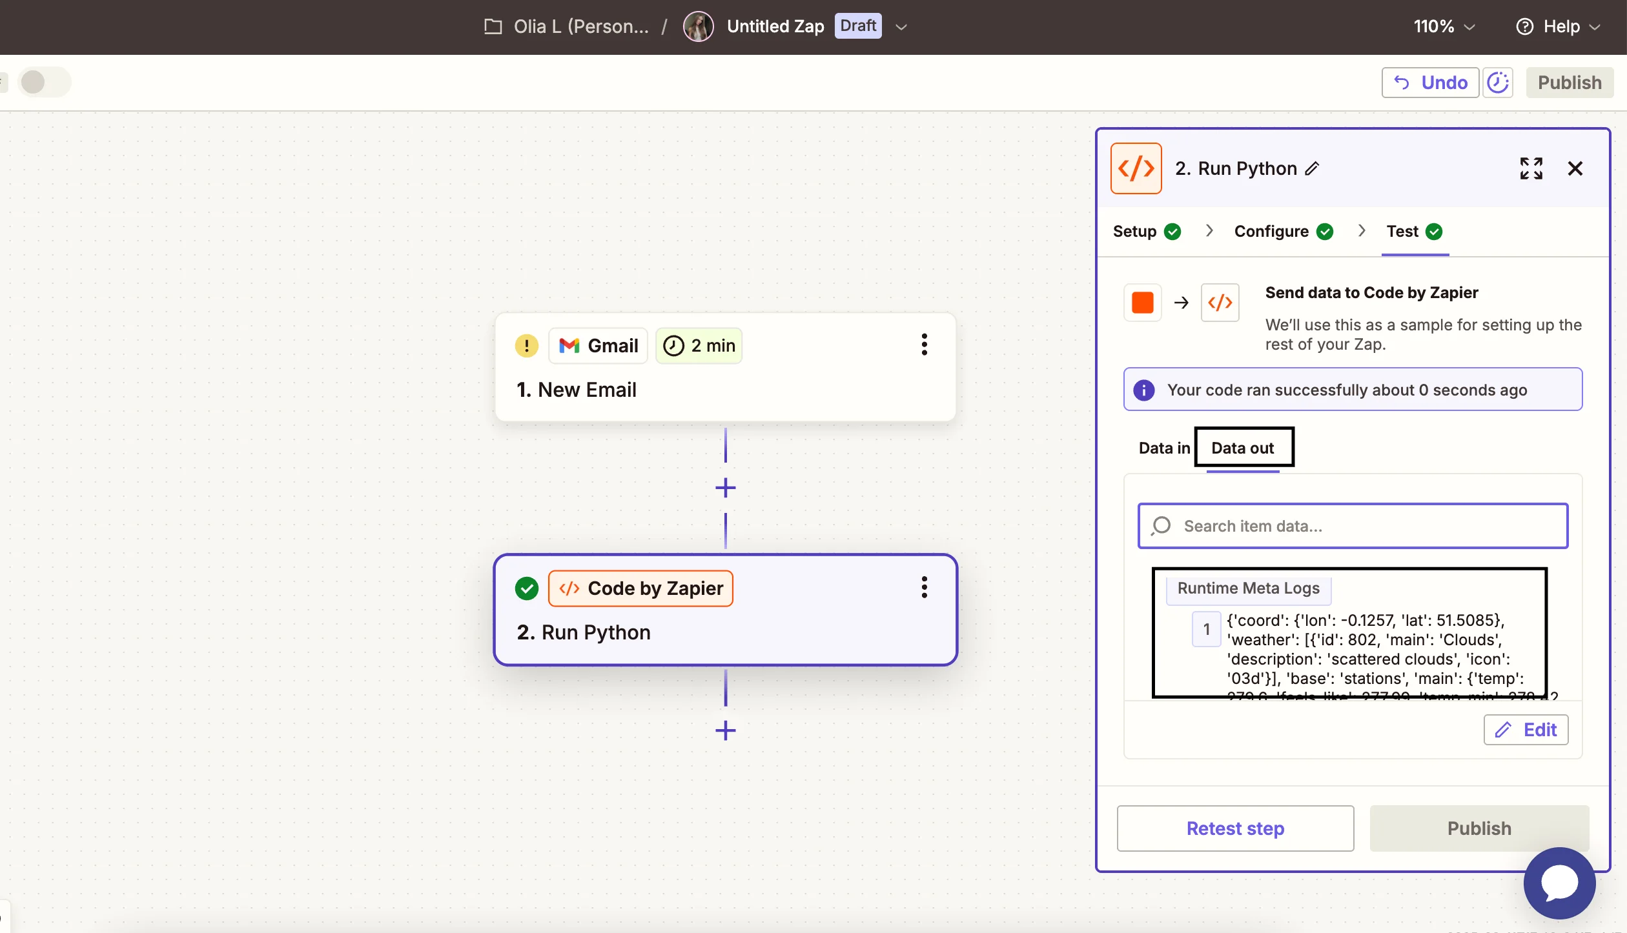Switch to the Setup tab
This screenshot has height=933, width=1627.
point(1147,232)
